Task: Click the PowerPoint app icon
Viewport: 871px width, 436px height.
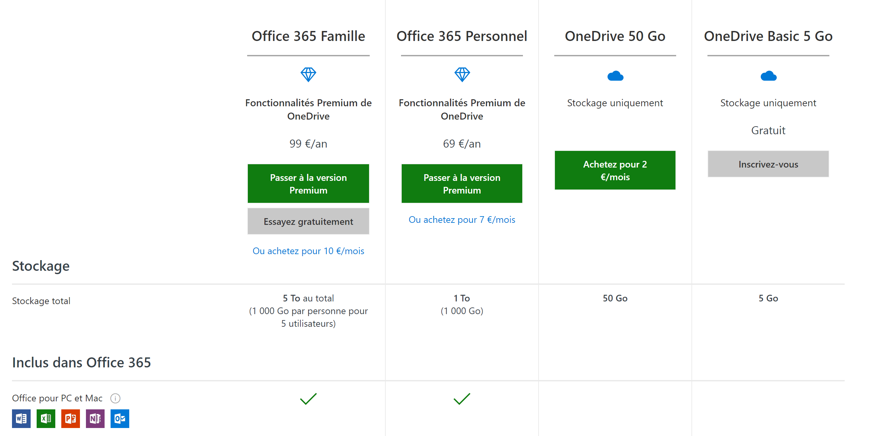Action: [71, 418]
